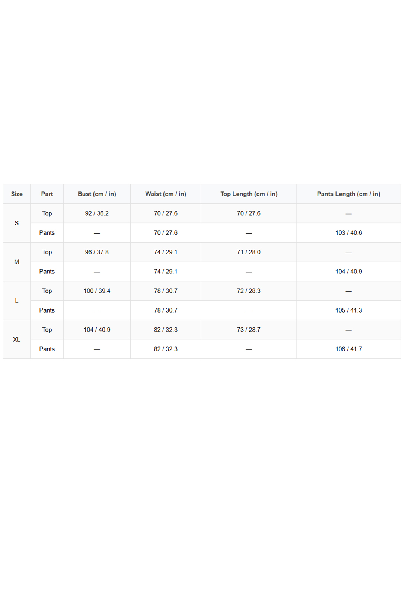This screenshot has height=608, width=405.
Task: Click the 100 / 39.4 bust value
Action: click(x=97, y=291)
